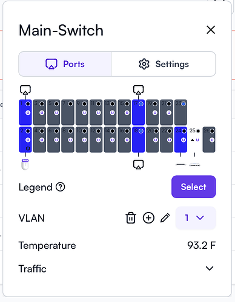Click the device icon below port 18
Viewport: 235px width, 302px height.
[x=139, y=164]
